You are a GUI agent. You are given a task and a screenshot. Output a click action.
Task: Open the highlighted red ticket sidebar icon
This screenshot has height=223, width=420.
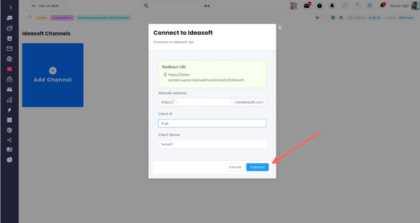click(x=9, y=69)
